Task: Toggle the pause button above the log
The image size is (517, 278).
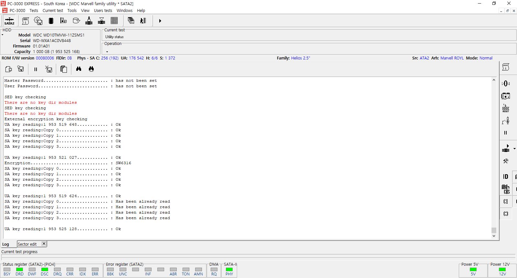Action: 36,69
